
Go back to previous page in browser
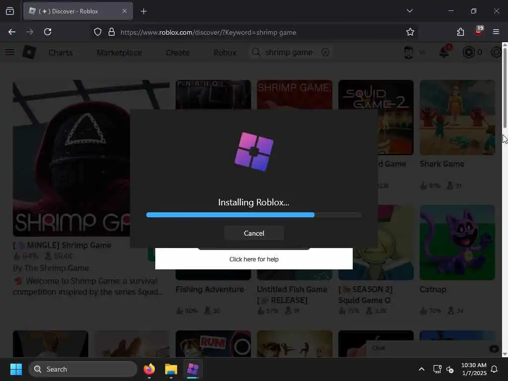[12, 32]
